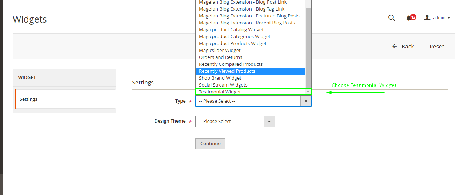460x195 pixels.
Task: Click the search magnifier icon
Action: coord(391,18)
